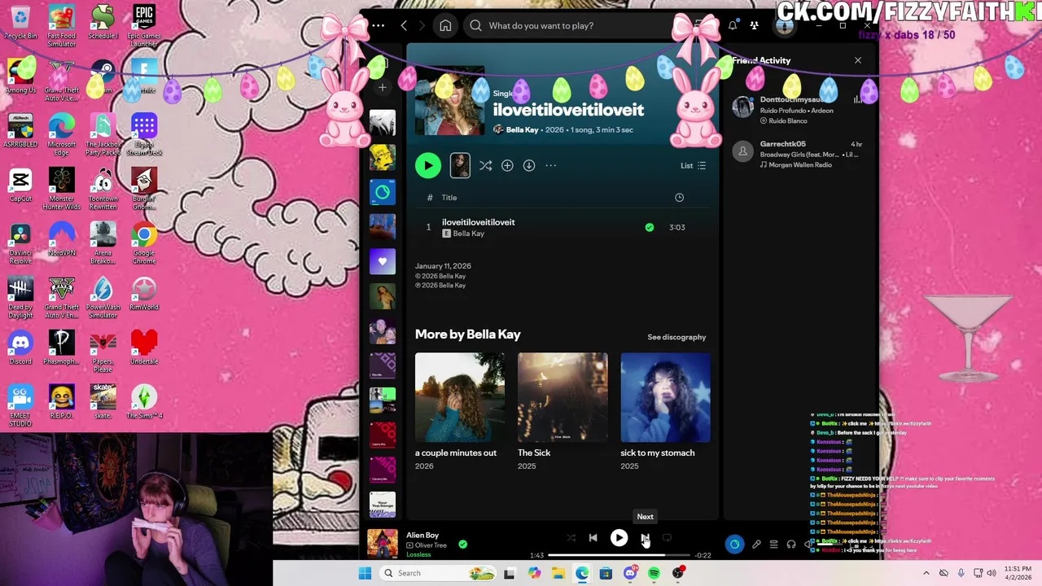Open 'a couple minutes out' album card
1042x586 pixels.
point(460,411)
